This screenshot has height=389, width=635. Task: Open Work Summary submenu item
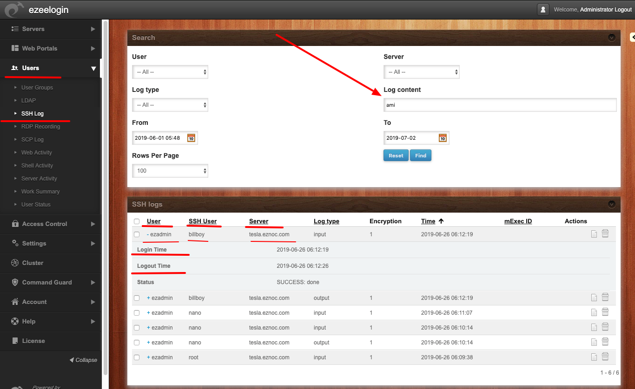click(40, 191)
